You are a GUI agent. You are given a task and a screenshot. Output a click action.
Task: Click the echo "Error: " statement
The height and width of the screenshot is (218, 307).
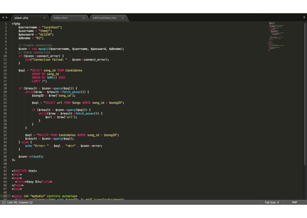[x=64, y=146]
